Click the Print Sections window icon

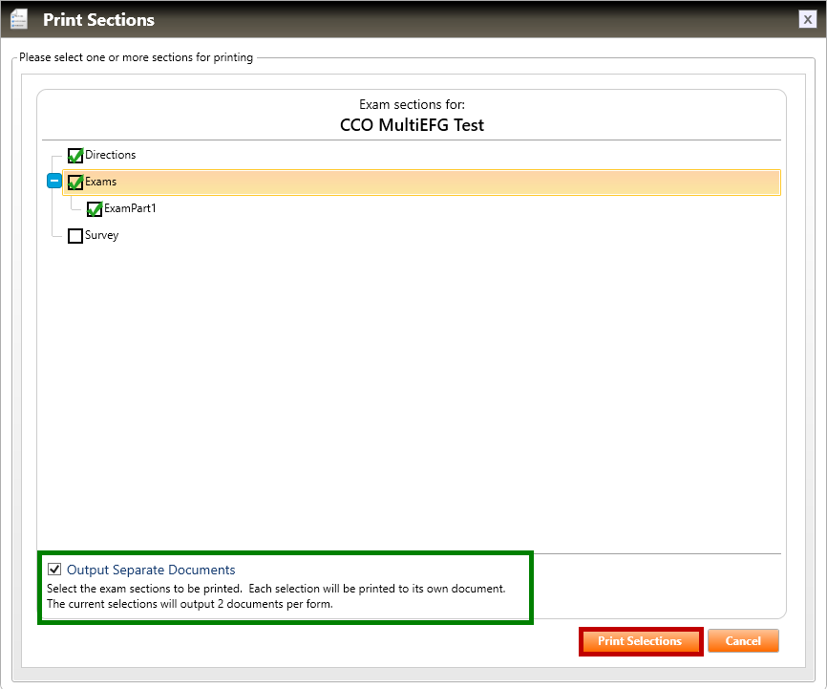point(18,19)
